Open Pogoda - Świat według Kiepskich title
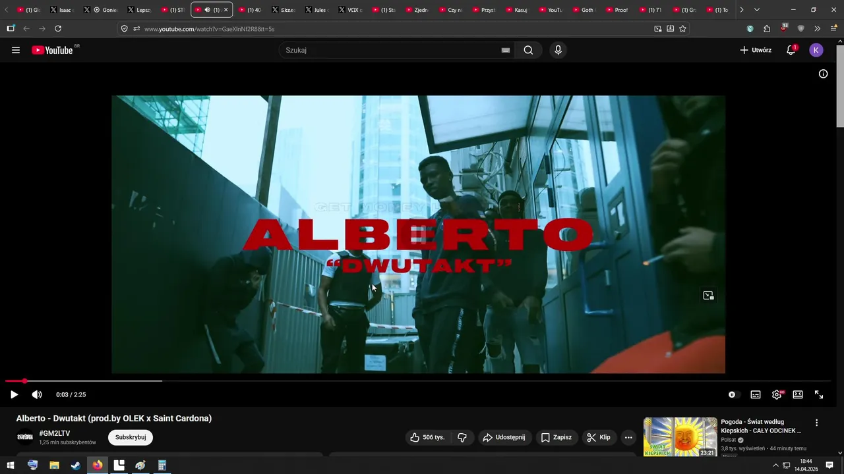Viewport: 844px width, 474px height. pos(762,426)
